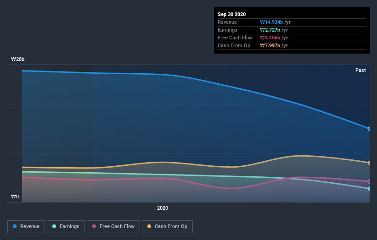
Task: Click the Cash From Op label in tooltip
Action: (234, 45)
